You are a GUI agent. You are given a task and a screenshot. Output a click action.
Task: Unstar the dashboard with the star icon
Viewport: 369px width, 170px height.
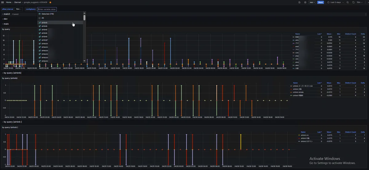pos(50,2)
